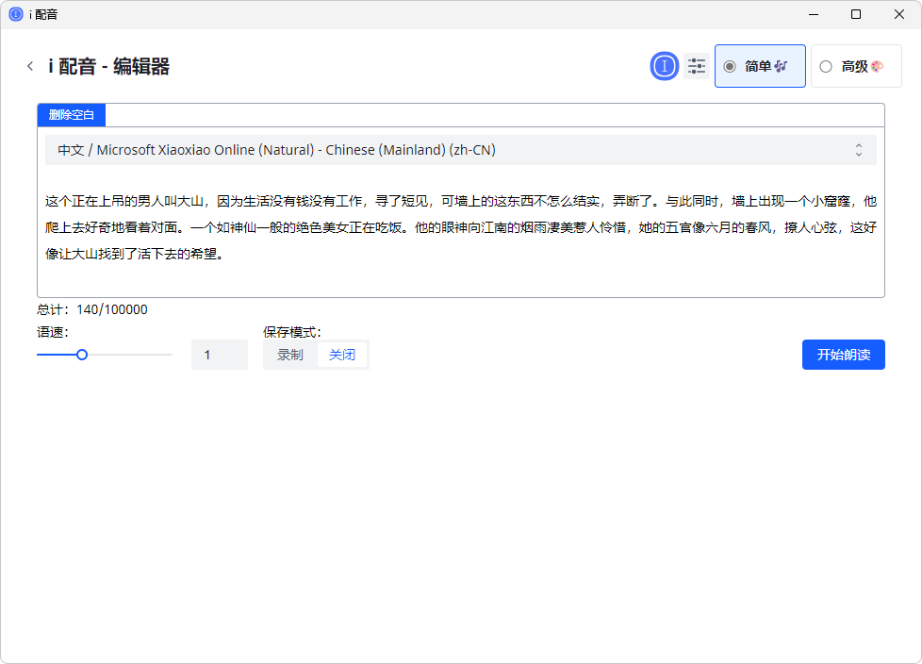Click the 删除空白 tab button

tap(71, 115)
